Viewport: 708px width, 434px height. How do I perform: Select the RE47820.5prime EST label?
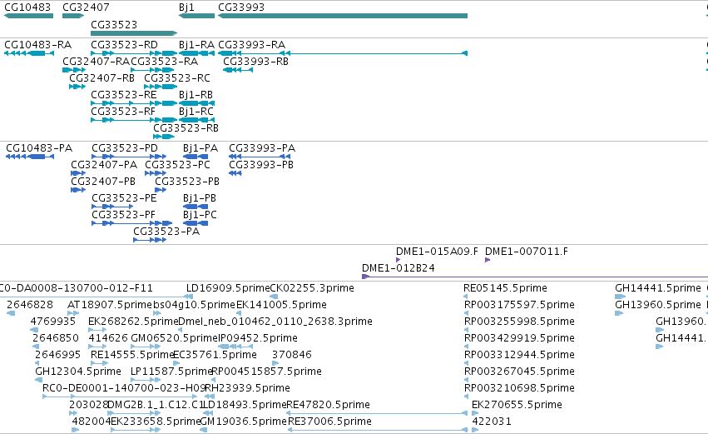(x=329, y=406)
